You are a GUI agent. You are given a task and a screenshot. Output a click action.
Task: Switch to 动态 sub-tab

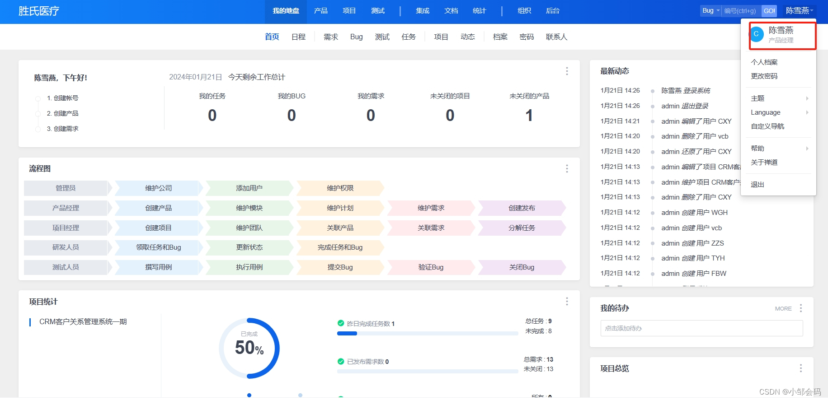pos(468,37)
